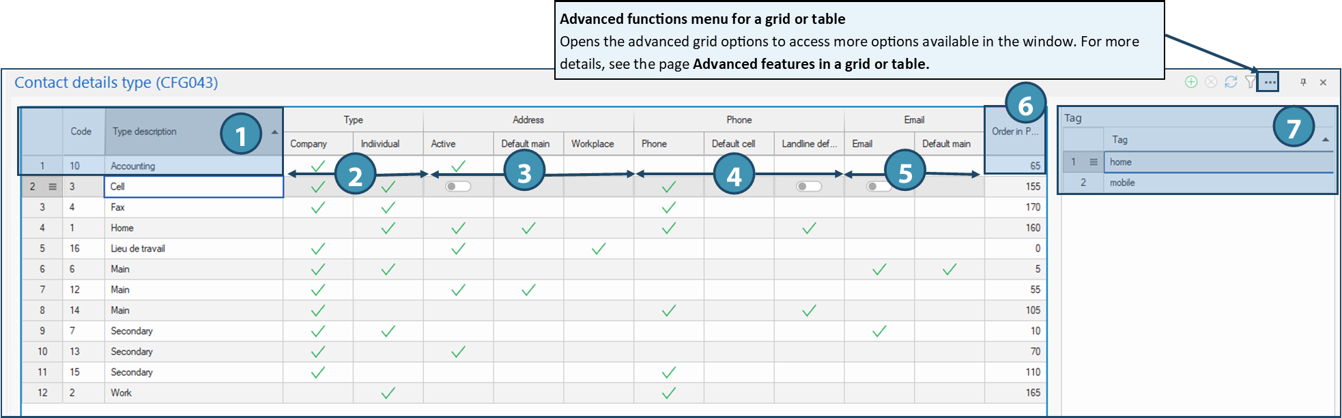Viewport: 1342px width, 418px height.
Task: Uncheck Workplace in the Lieu de travail row
Action: pyautogui.click(x=599, y=248)
